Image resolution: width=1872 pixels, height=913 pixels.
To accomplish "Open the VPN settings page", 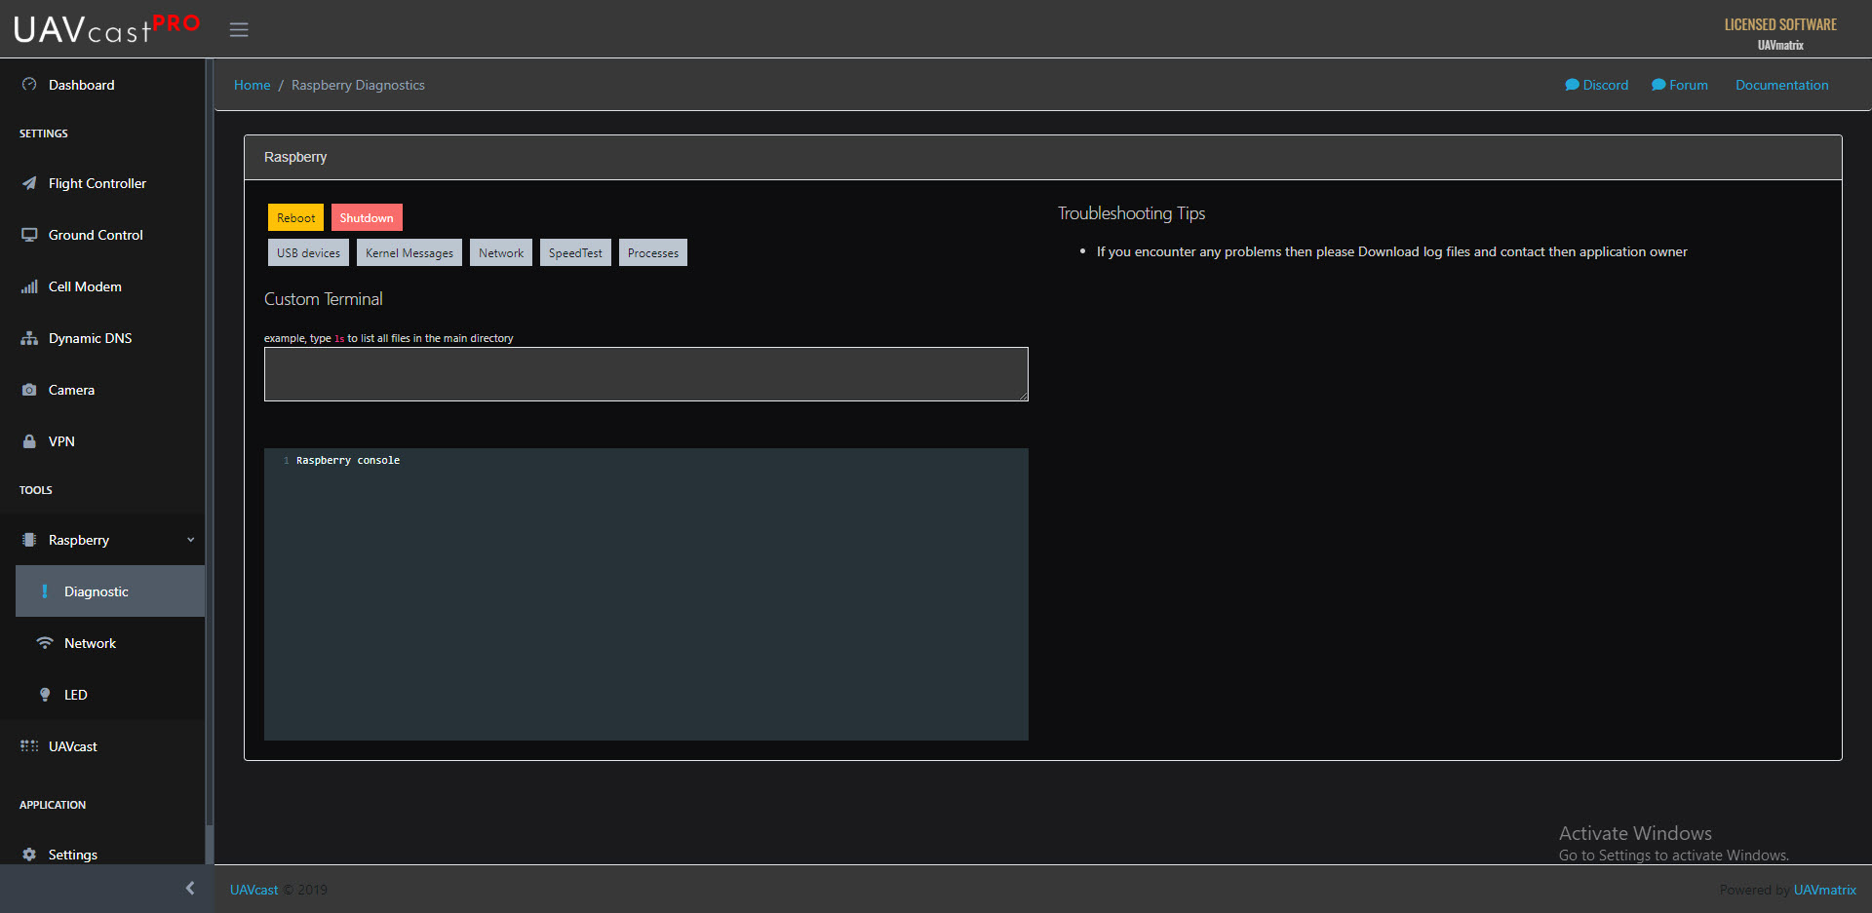I will 102,441.
